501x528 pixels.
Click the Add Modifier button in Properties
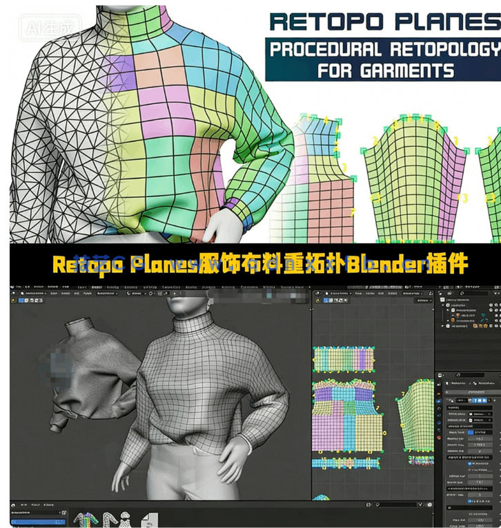coord(473,392)
